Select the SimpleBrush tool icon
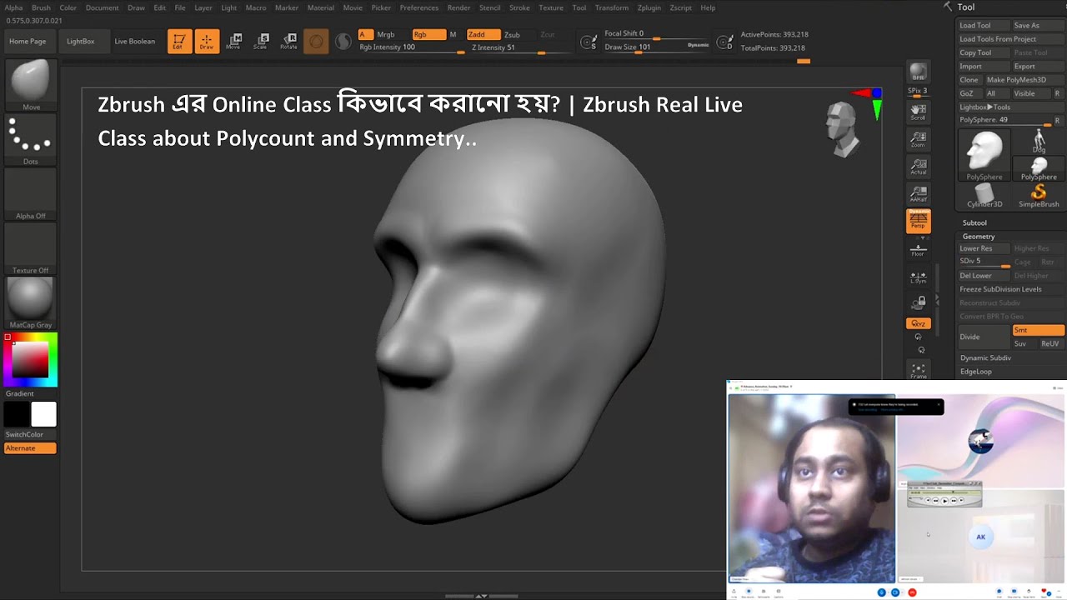 (1039, 197)
